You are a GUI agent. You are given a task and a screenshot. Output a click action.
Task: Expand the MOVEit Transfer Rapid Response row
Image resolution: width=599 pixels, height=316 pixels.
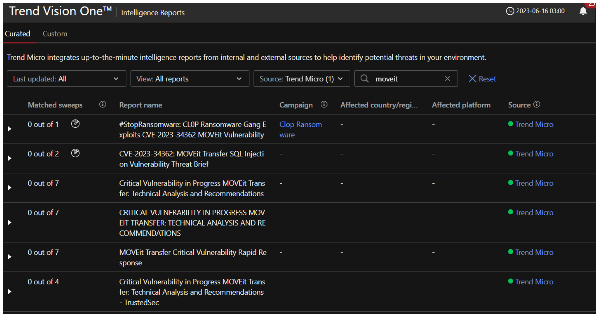10,257
